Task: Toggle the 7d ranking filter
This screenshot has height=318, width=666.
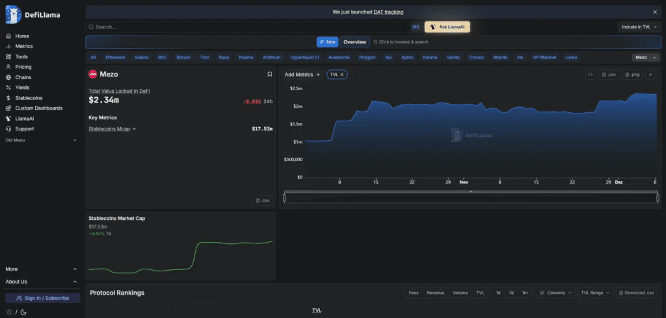Action: [511, 293]
